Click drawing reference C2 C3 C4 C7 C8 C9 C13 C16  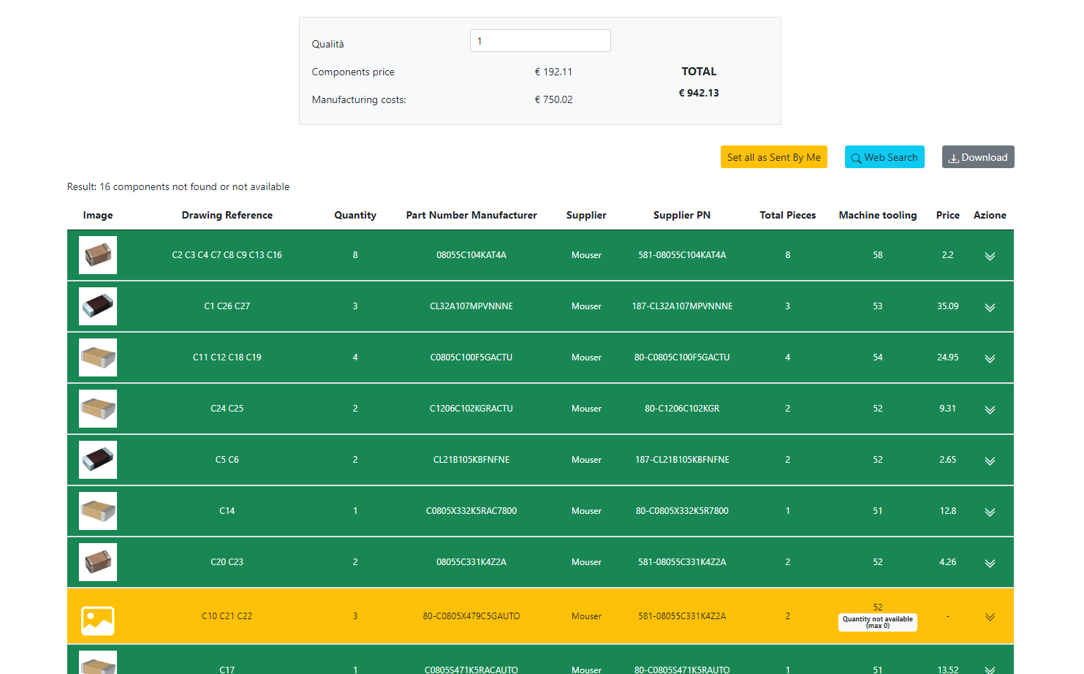click(227, 255)
